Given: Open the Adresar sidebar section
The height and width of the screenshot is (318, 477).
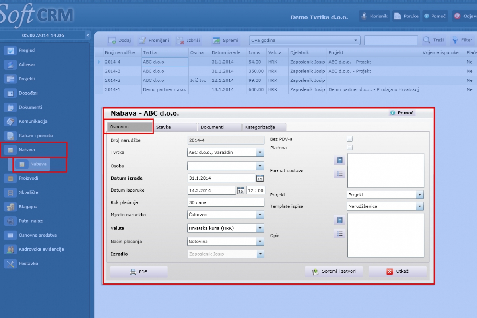Looking at the screenshot, I should (26, 64).
